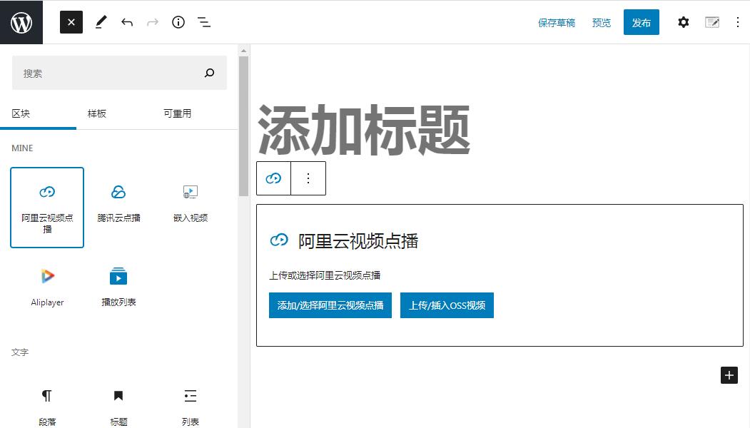The width and height of the screenshot is (750, 428).
Task: Insert the Aliplayer block
Action: tap(47, 288)
